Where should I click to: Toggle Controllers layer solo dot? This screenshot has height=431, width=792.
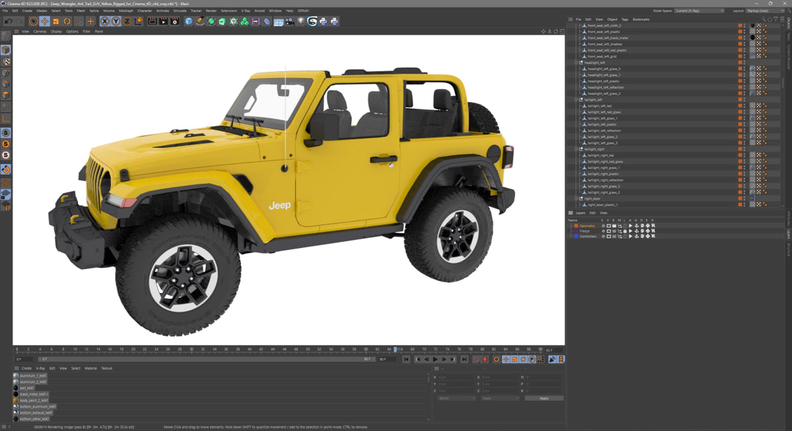(x=603, y=237)
